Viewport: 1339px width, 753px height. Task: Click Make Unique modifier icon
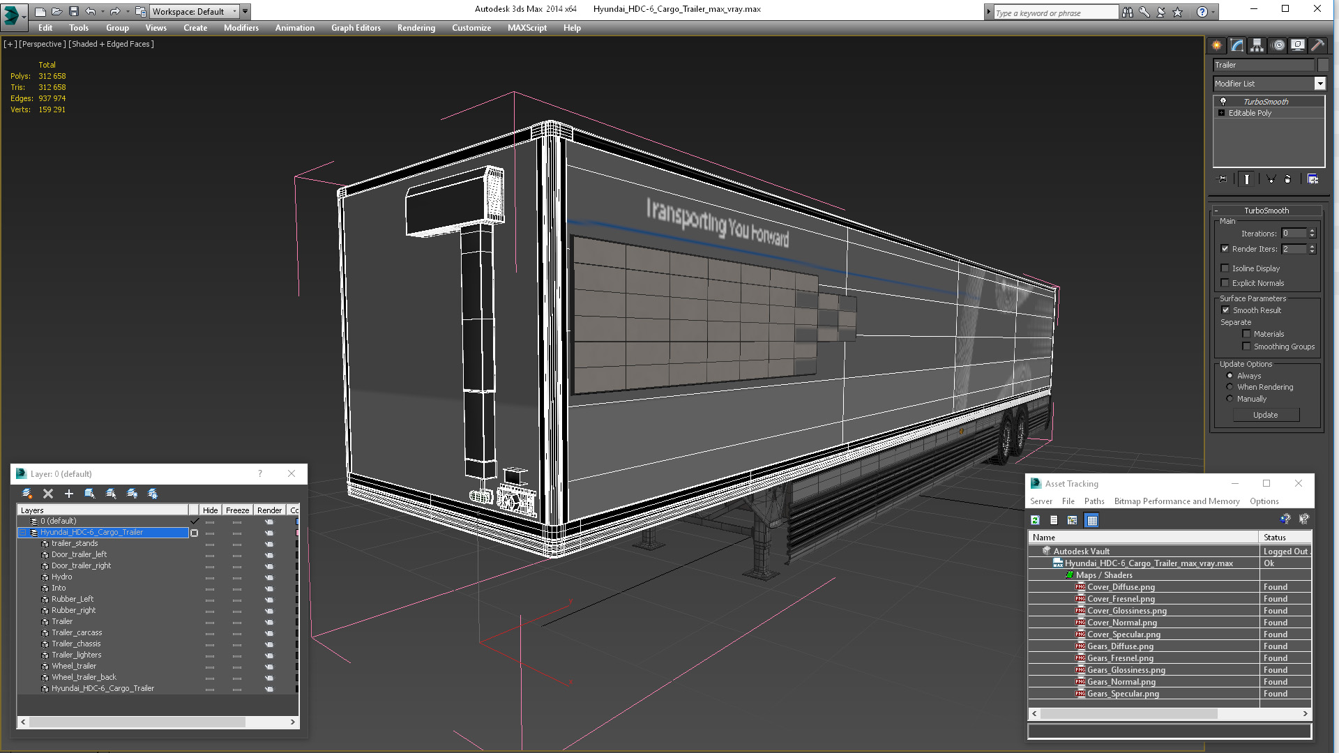1271,179
